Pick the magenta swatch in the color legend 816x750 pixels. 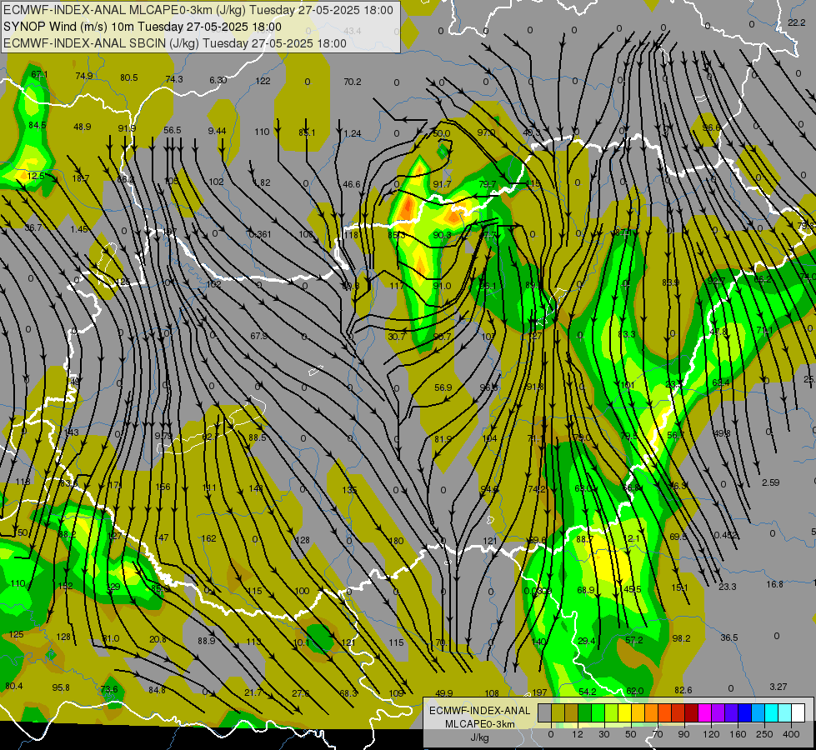[705, 712]
